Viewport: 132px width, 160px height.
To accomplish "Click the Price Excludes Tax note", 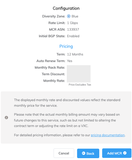I will point(80,84).
